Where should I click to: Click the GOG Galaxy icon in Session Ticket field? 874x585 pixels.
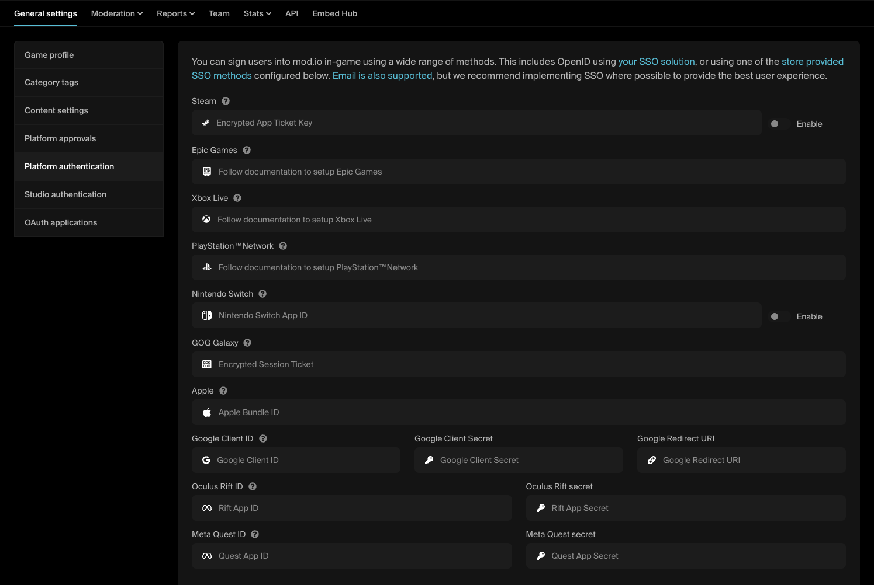point(206,364)
